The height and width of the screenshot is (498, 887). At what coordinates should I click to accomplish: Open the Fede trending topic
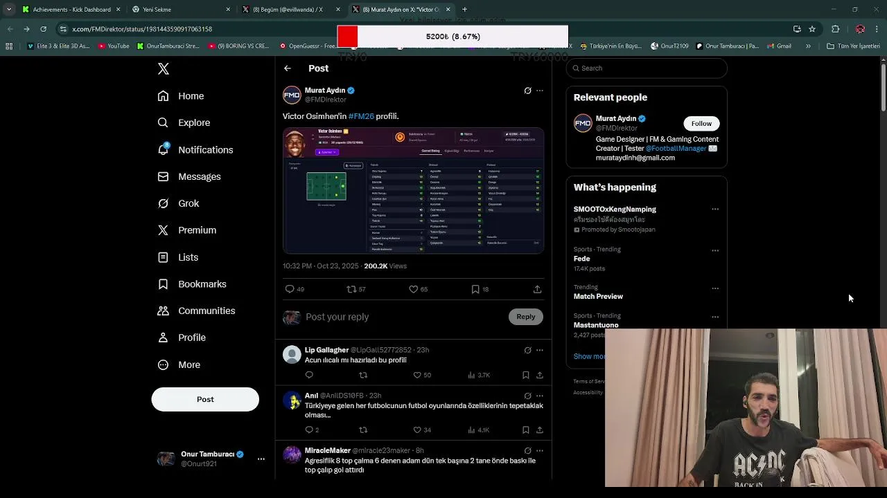pos(581,259)
